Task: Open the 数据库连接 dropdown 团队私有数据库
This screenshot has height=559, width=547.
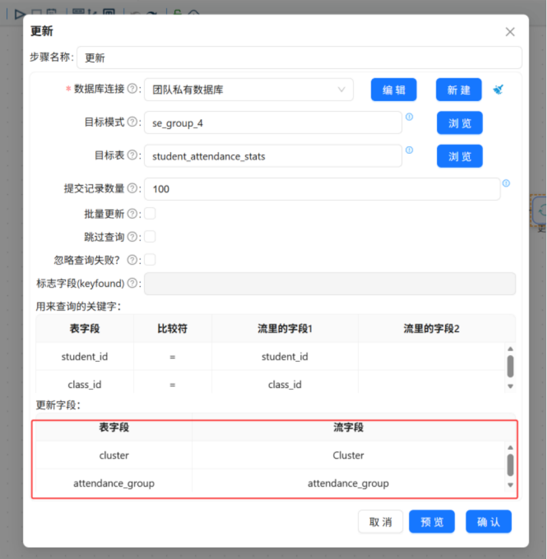Action: coord(249,89)
